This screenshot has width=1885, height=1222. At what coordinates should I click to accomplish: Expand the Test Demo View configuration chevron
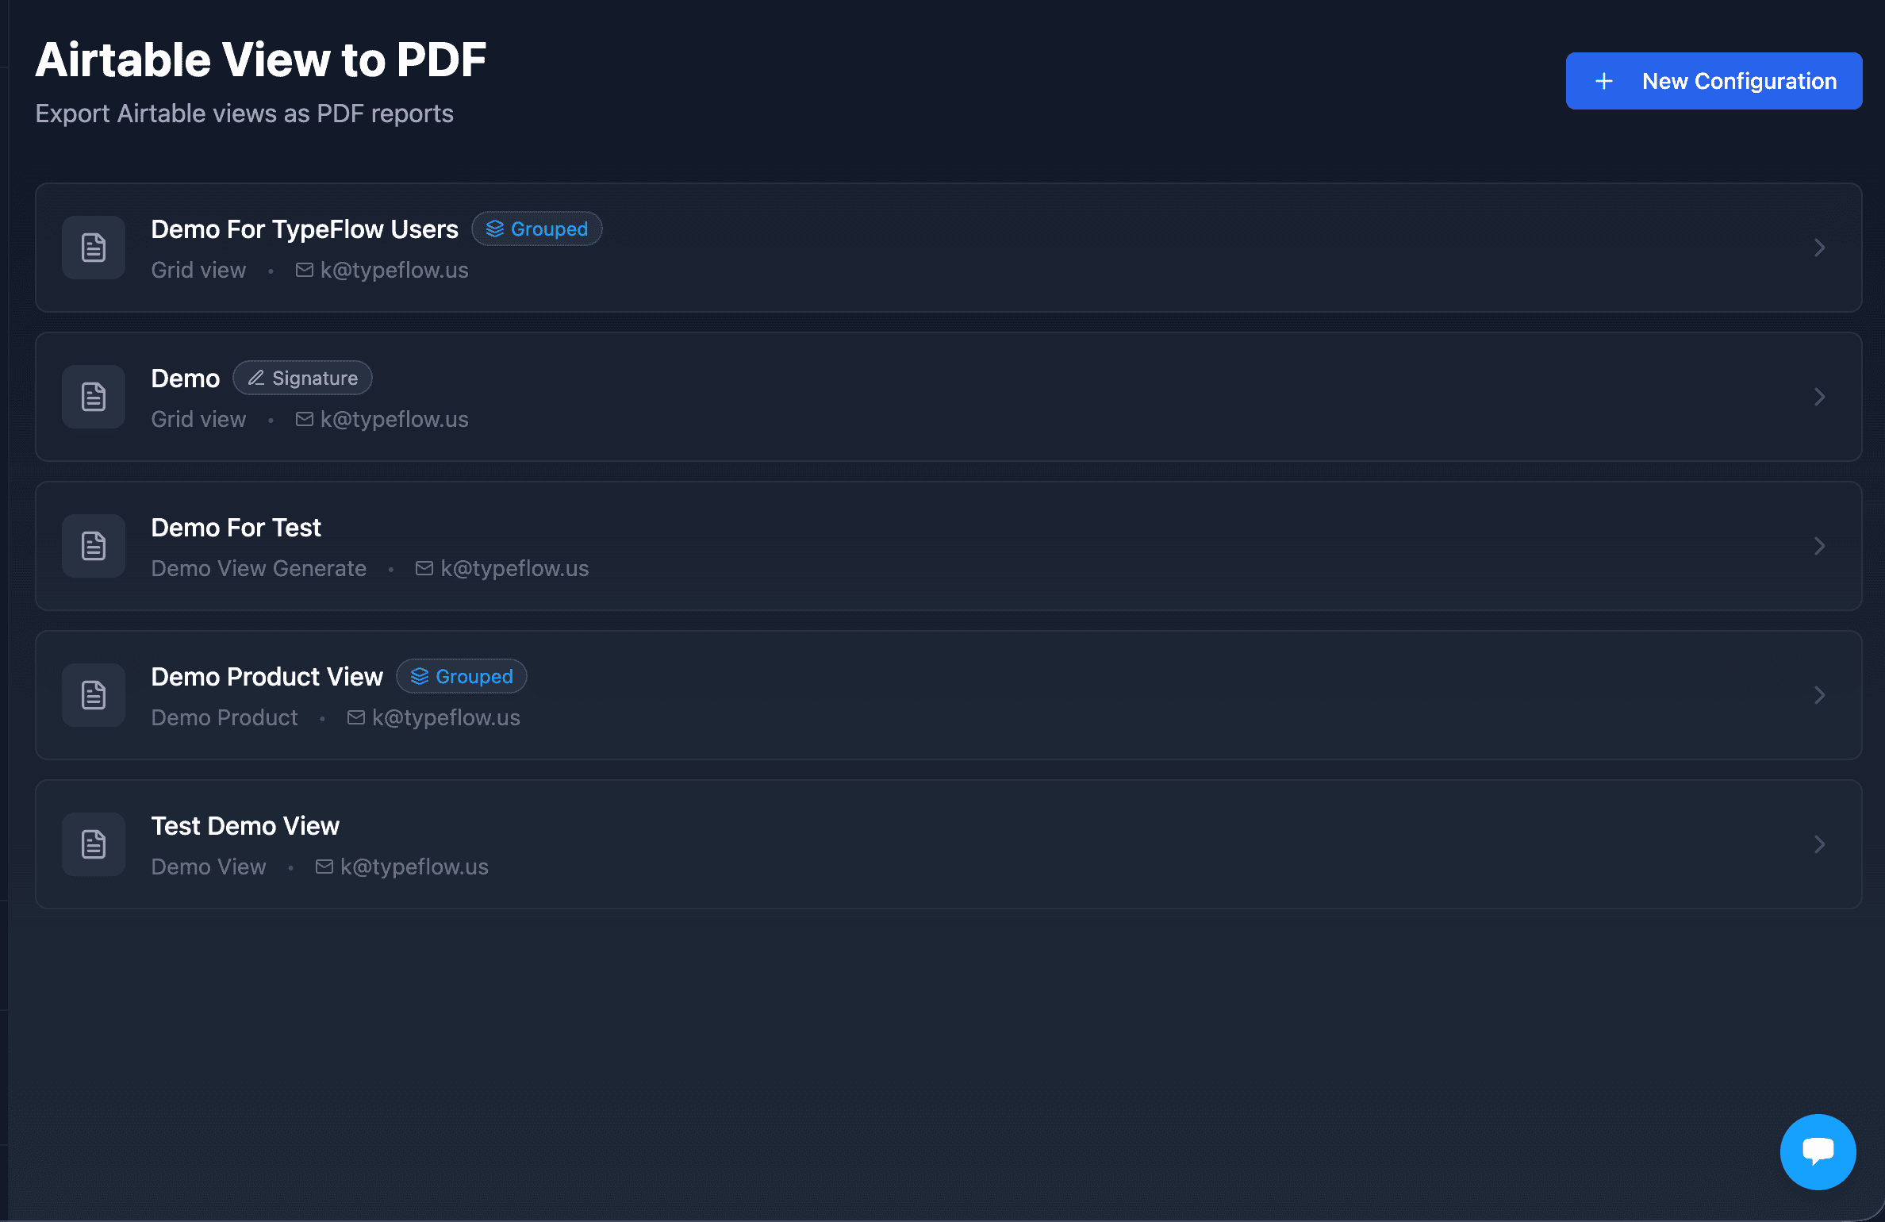[1820, 843]
